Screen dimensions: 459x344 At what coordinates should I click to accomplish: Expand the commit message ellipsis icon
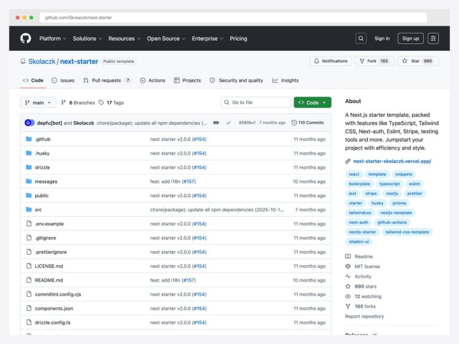(216, 123)
